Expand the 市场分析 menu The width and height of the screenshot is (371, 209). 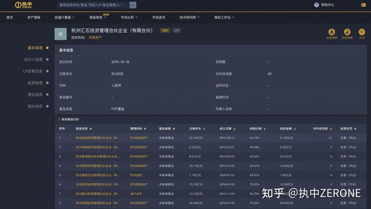[129, 18]
